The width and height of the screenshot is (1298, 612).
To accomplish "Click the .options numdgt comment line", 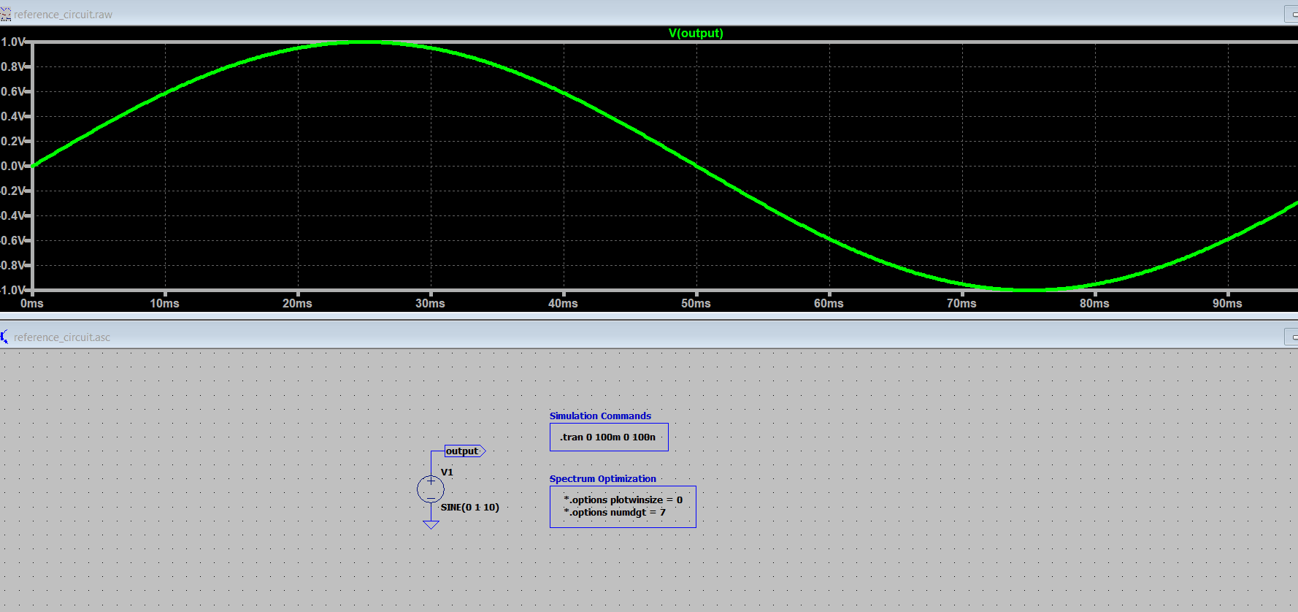I will click(x=615, y=513).
